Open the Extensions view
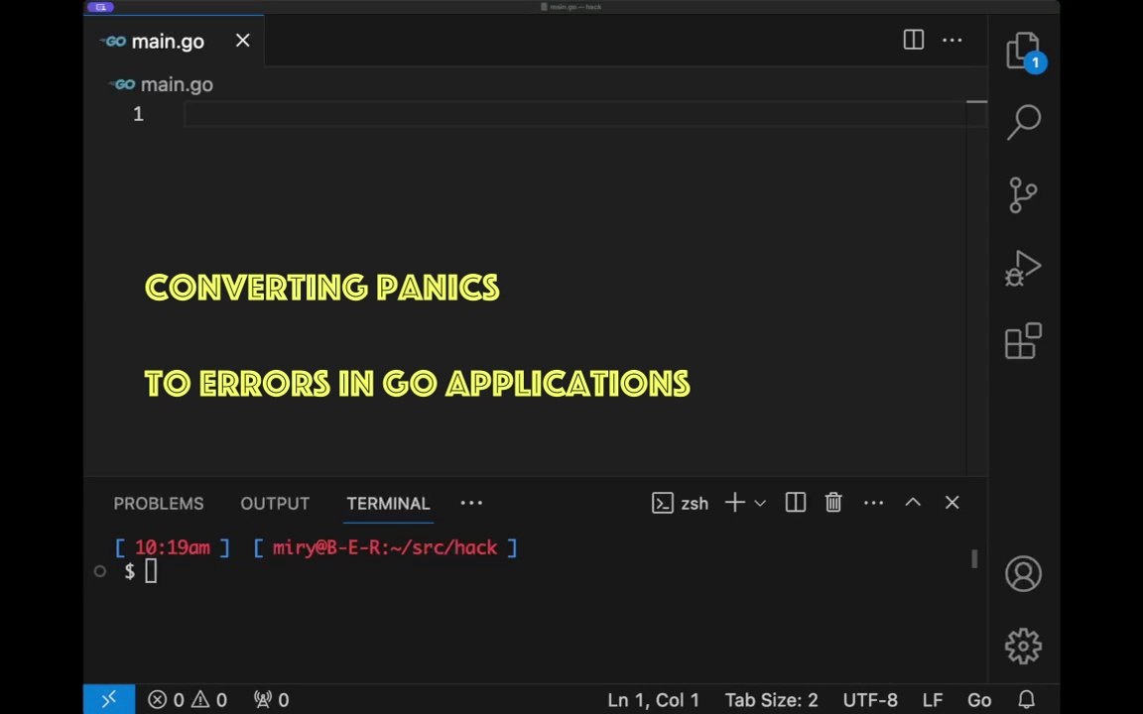The width and height of the screenshot is (1143, 714). (1024, 340)
